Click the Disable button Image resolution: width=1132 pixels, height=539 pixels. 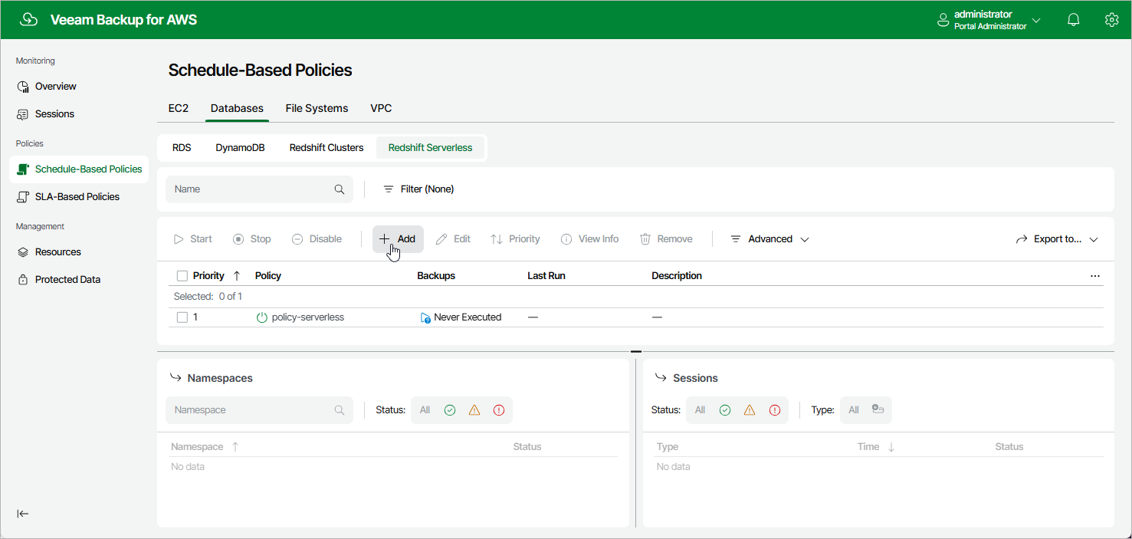(317, 239)
